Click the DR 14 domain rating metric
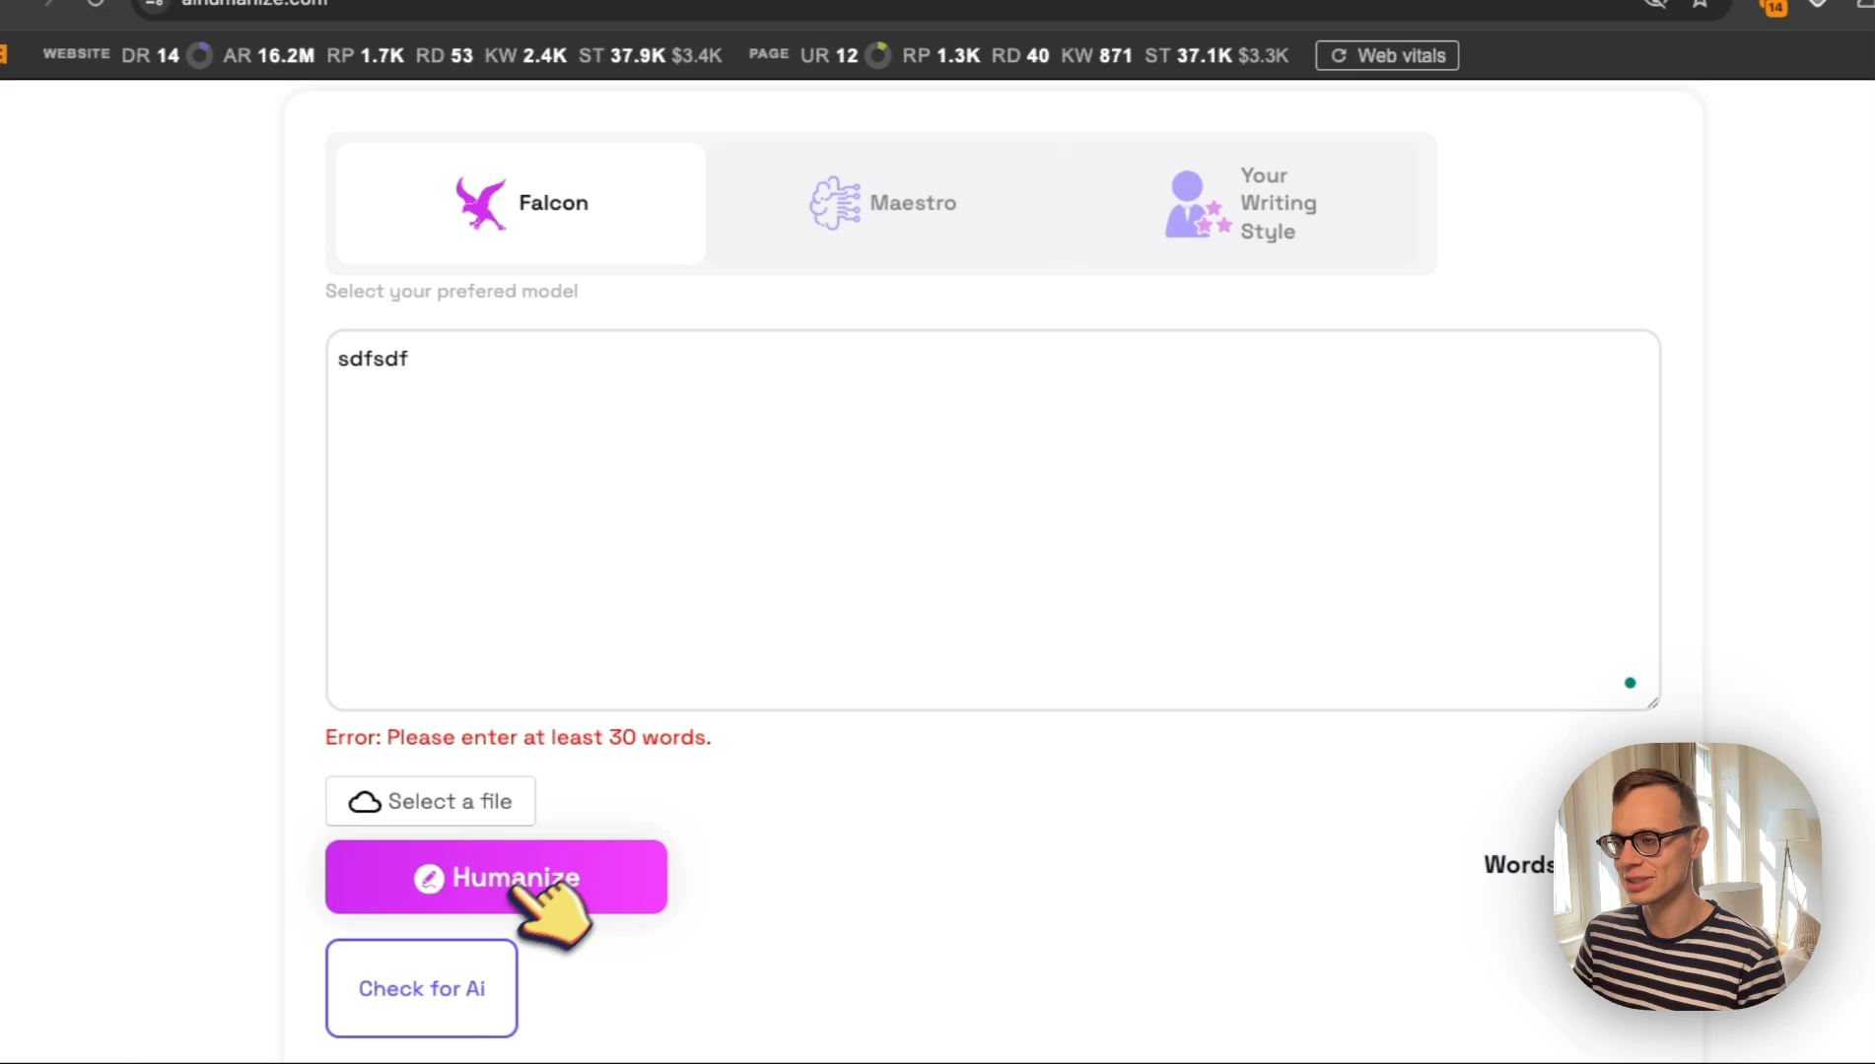Viewport: 1875px width, 1064px height. click(150, 56)
